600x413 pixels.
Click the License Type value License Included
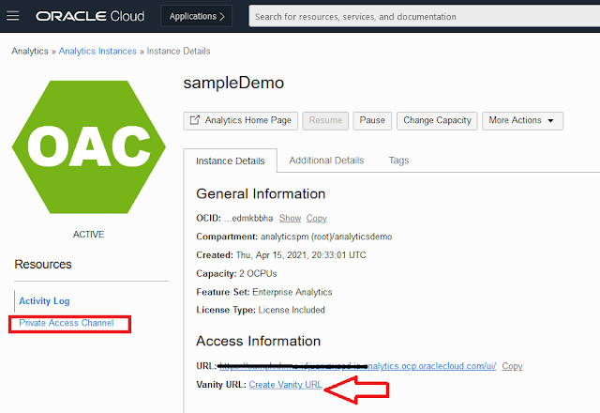pos(292,310)
